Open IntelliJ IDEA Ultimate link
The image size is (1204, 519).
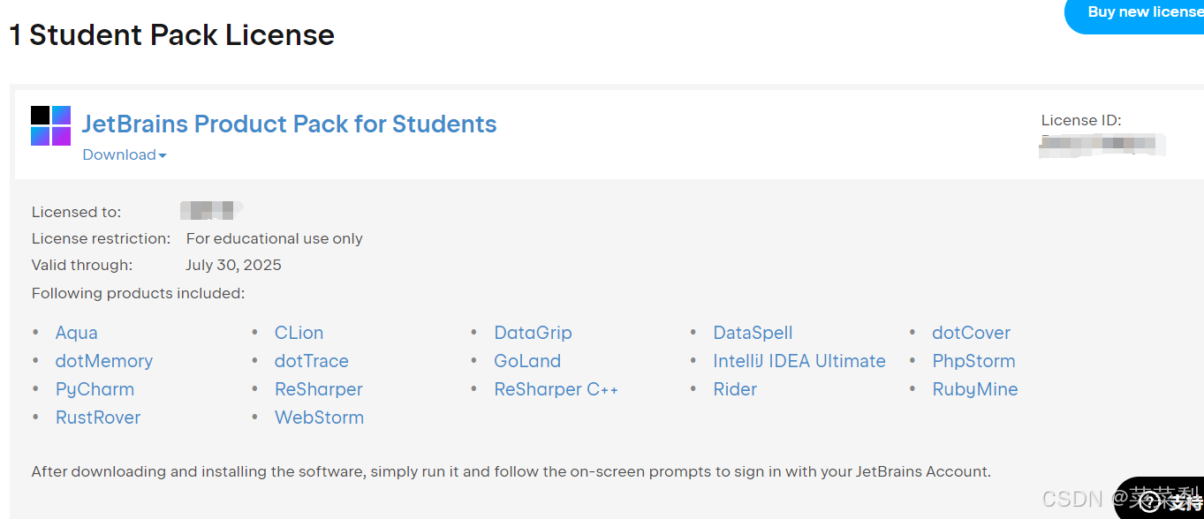pos(799,361)
